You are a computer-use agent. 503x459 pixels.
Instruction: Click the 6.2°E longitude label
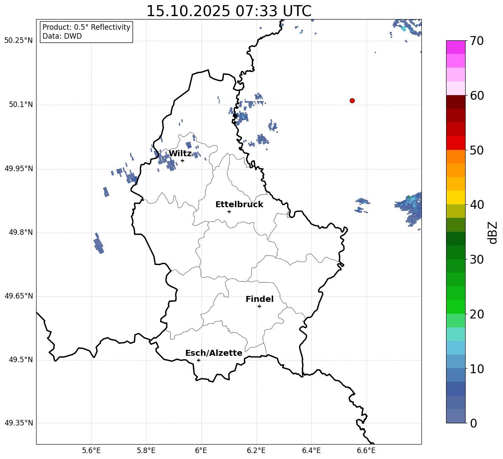click(256, 451)
